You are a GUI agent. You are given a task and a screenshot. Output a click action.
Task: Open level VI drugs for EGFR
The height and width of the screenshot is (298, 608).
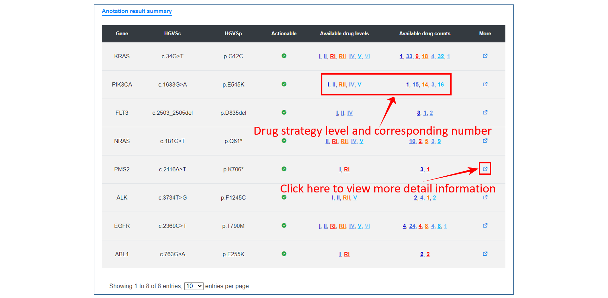(367, 226)
